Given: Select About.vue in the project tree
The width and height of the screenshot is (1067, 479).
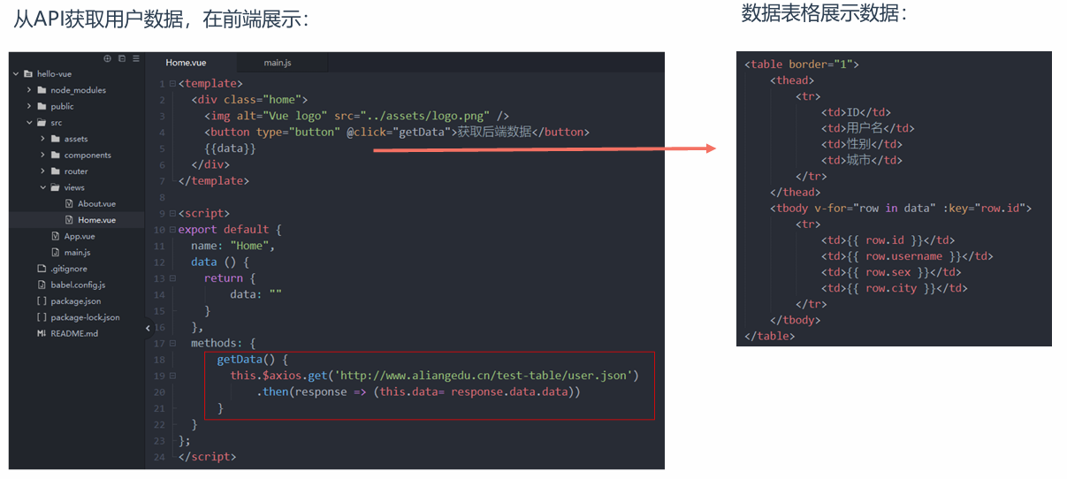Looking at the screenshot, I should [96, 204].
